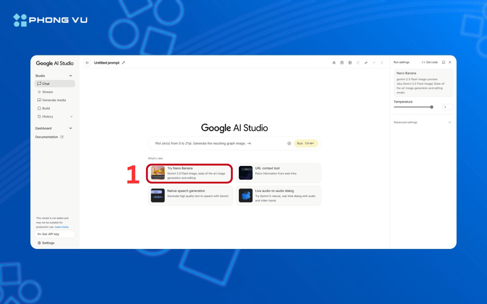Image resolution: width=487 pixels, height=304 pixels.
Task: Open the share icon in top toolbar
Action: [358, 63]
